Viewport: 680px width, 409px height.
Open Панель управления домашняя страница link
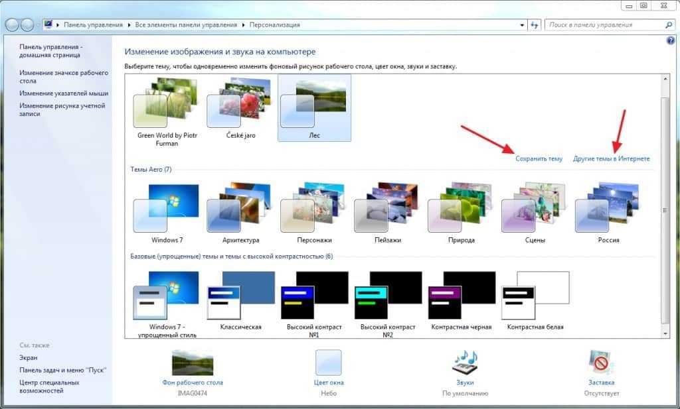click(51, 50)
